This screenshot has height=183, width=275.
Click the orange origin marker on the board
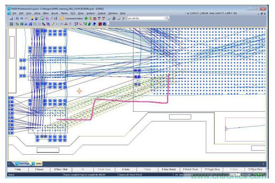80,91
